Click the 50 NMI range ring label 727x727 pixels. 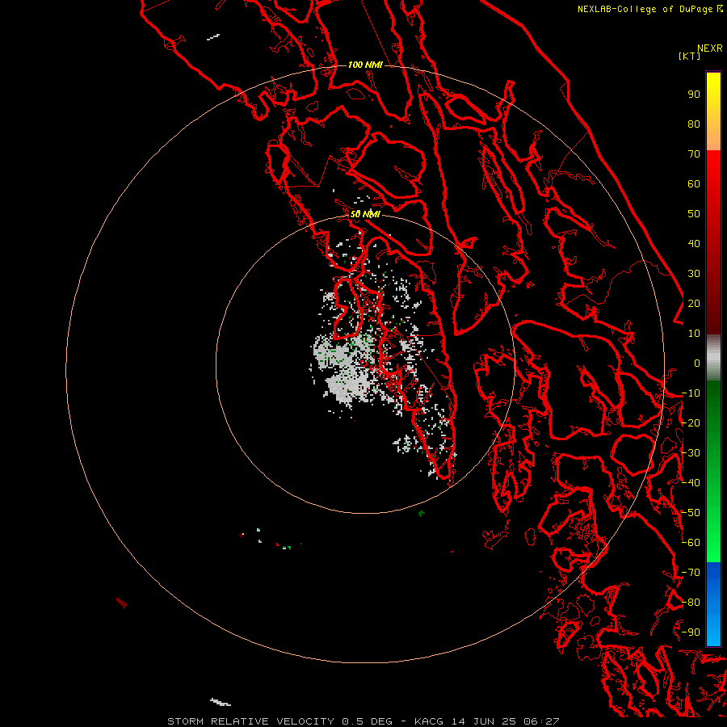click(365, 214)
